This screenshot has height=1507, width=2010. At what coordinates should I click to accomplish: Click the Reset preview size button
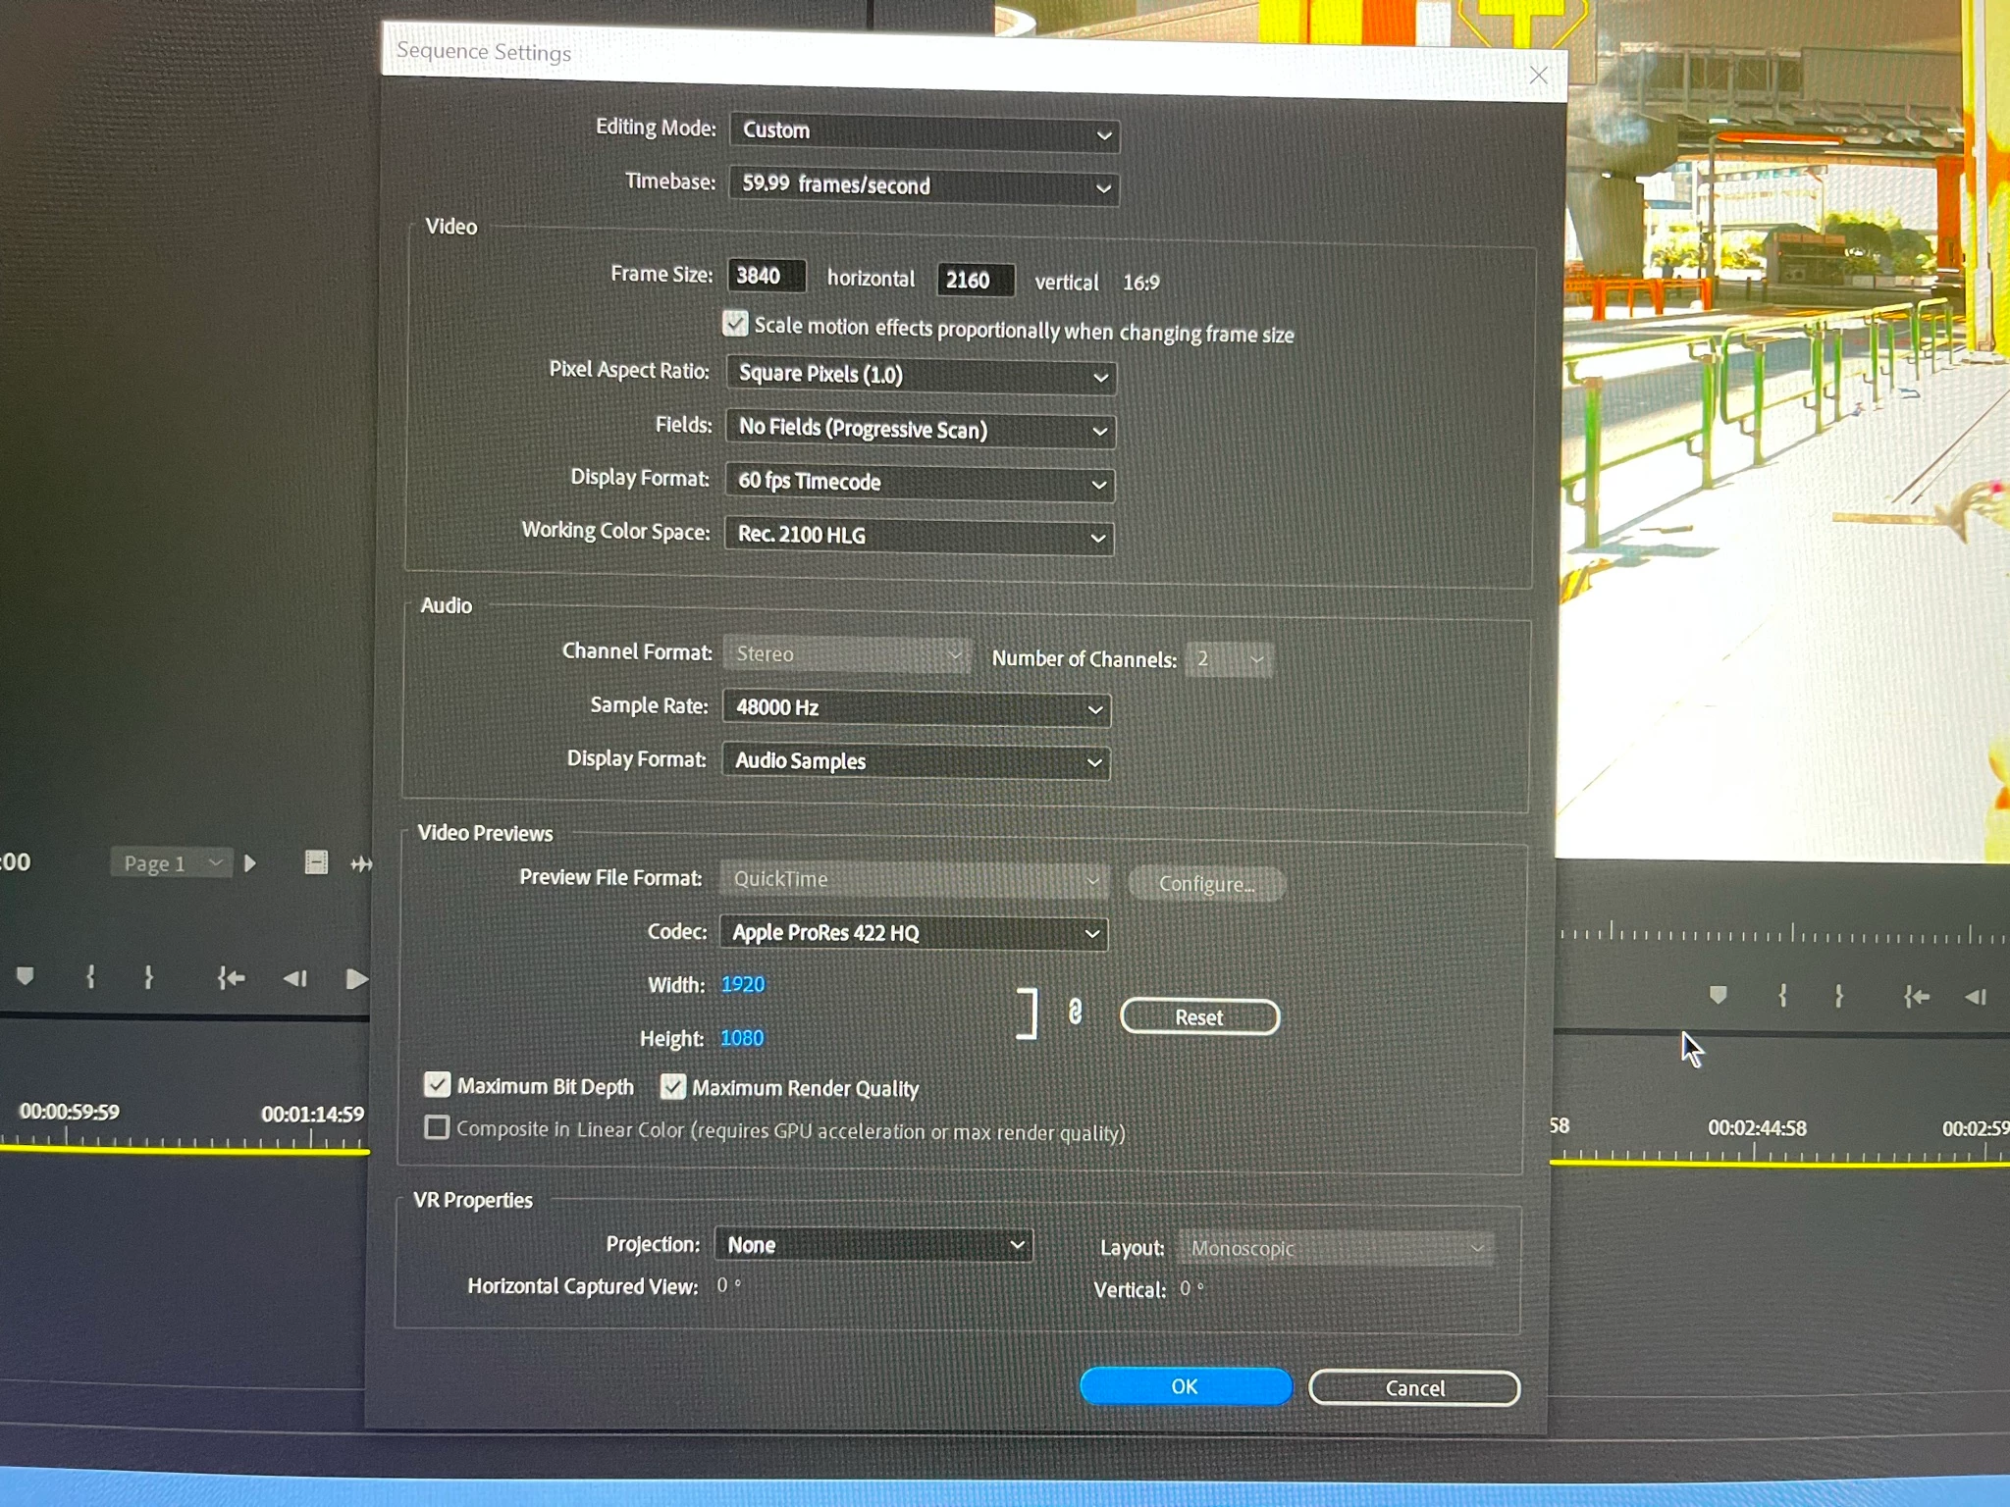[1199, 1017]
